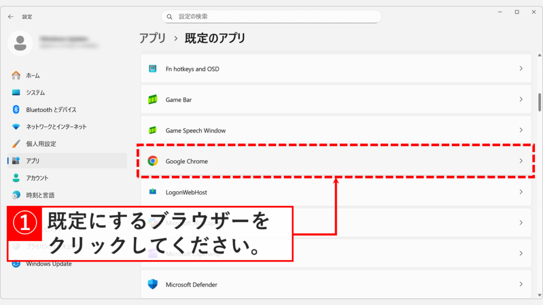543x305 pixels.
Task: Click the Bluetooth icon in the sidebar
Action: pyautogui.click(x=16, y=109)
